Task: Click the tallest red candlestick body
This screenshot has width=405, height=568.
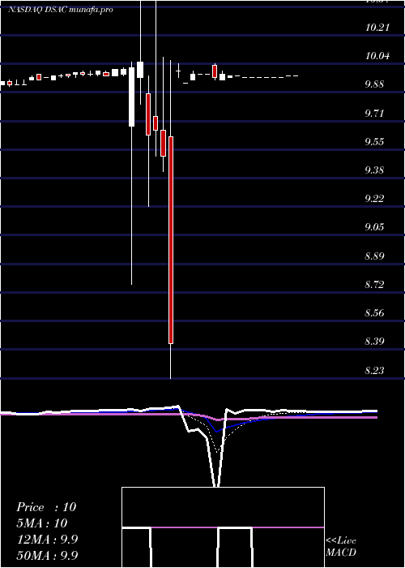Action: tap(171, 240)
